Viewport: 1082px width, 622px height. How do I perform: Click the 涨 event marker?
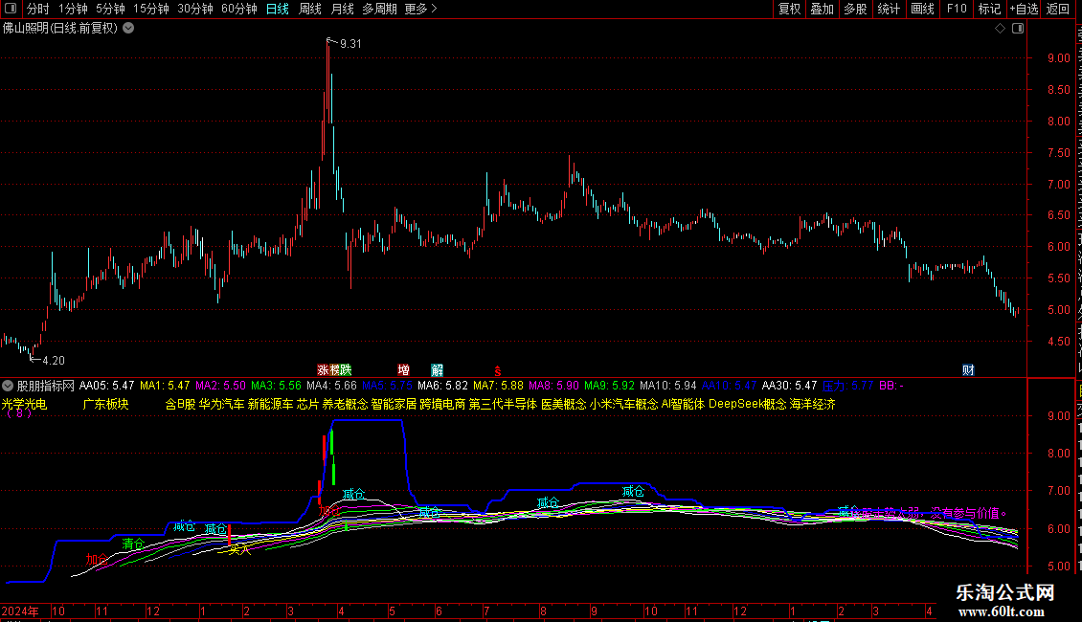coord(323,370)
